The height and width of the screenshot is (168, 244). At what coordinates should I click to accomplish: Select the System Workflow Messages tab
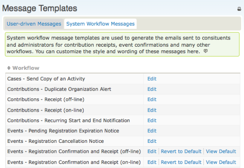[x=100, y=24]
